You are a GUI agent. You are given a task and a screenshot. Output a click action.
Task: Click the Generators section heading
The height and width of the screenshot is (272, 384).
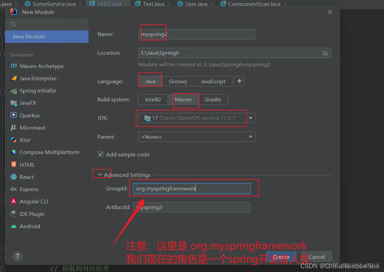[21, 55]
